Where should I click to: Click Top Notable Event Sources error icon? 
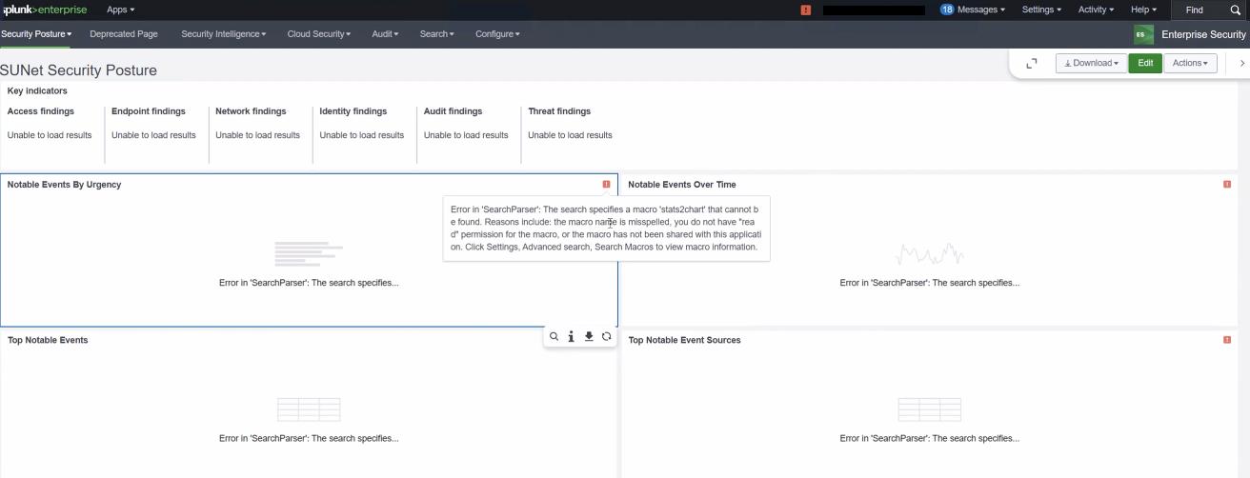[1227, 340]
